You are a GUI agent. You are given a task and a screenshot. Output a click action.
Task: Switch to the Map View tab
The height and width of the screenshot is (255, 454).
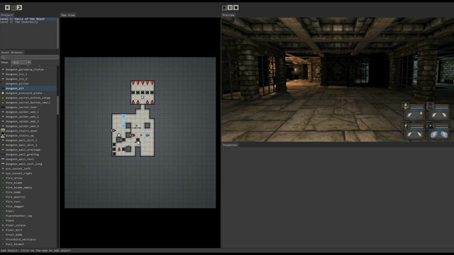[x=68, y=15]
